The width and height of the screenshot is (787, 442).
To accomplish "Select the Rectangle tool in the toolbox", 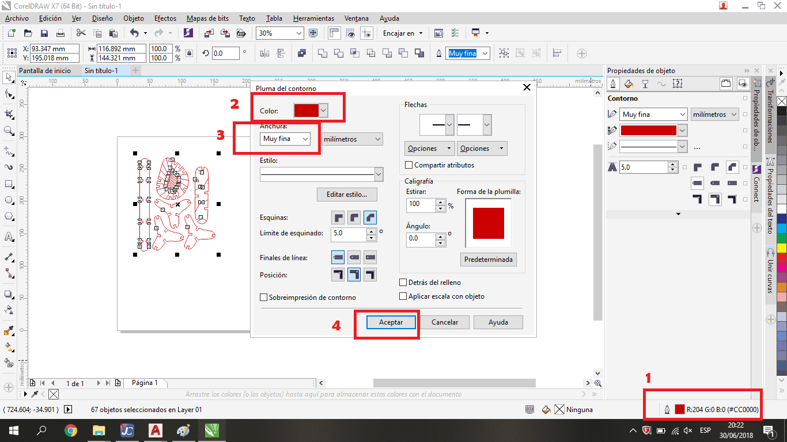I will [9, 184].
